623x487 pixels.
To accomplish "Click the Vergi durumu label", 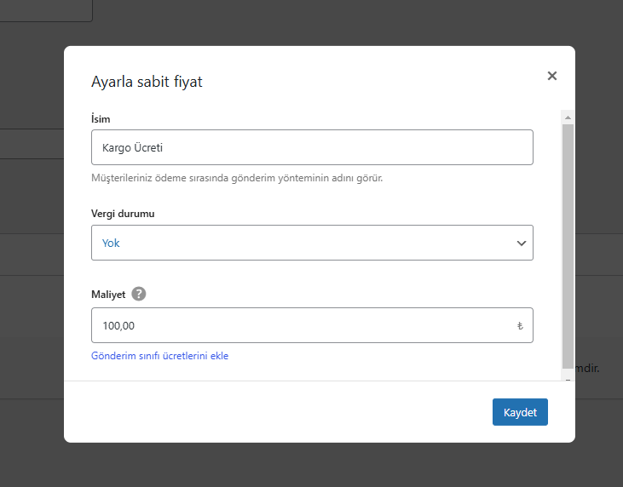I will (123, 214).
